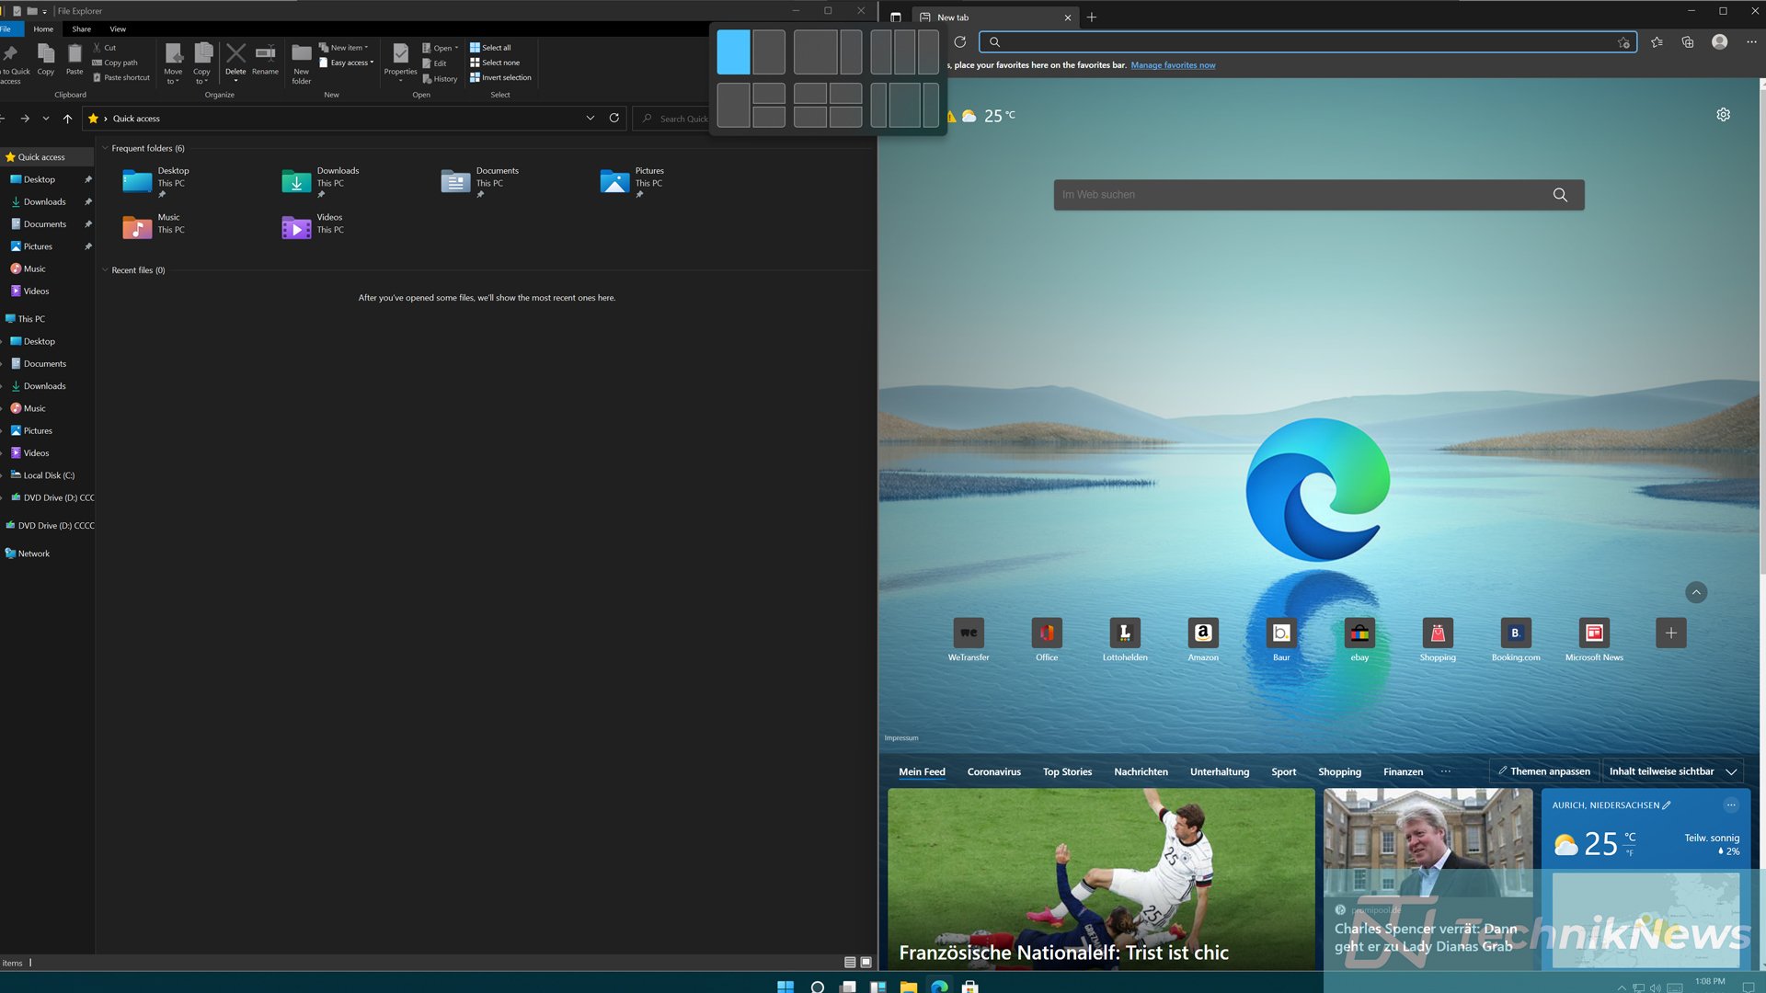Go forward in File Explorer navigation
Image resolution: width=1766 pixels, height=993 pixels.
(x=25, y=118)
